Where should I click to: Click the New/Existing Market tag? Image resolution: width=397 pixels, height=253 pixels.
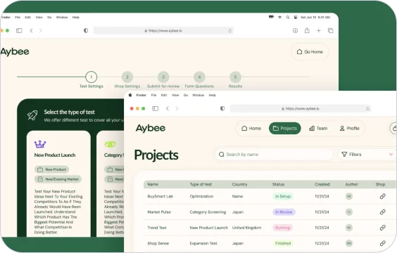coord(58,179)
